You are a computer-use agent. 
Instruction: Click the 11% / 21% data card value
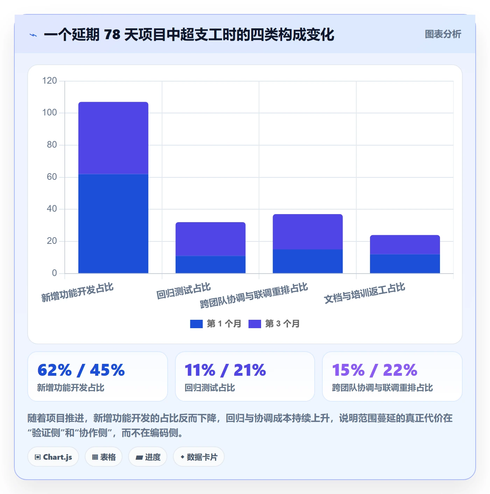225,370
